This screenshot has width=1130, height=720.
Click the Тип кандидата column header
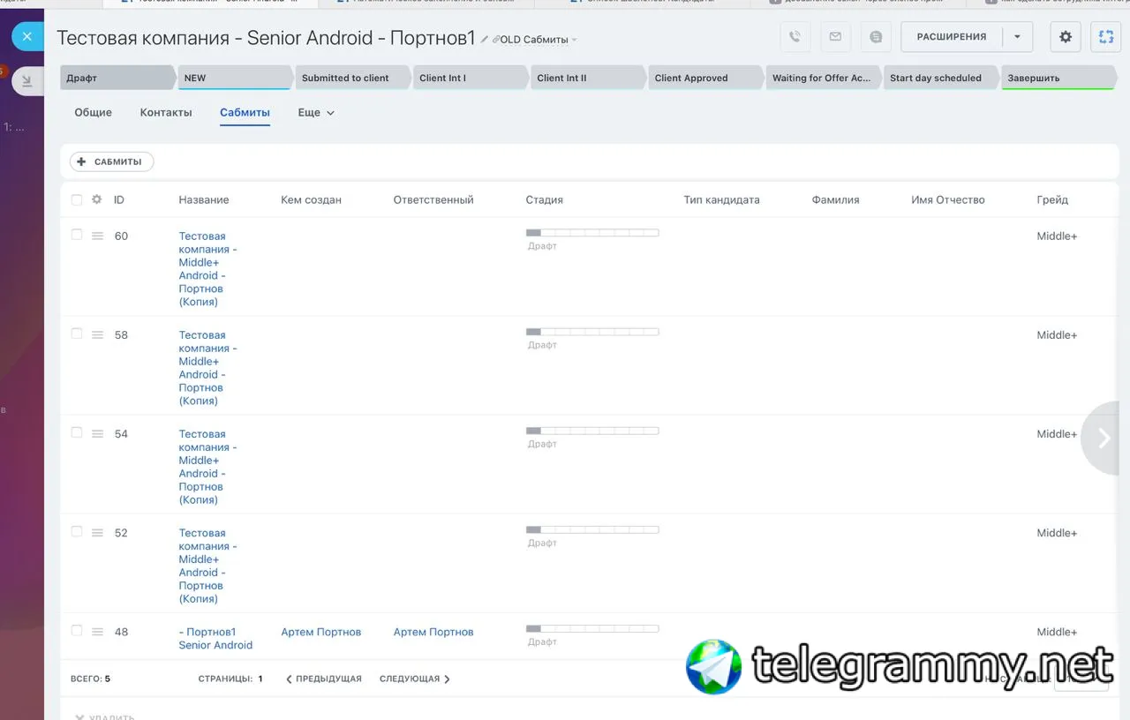[x=721, y=200]
